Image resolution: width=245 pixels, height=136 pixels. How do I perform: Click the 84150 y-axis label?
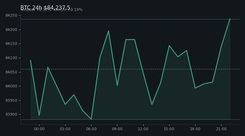tap(11, 44)
